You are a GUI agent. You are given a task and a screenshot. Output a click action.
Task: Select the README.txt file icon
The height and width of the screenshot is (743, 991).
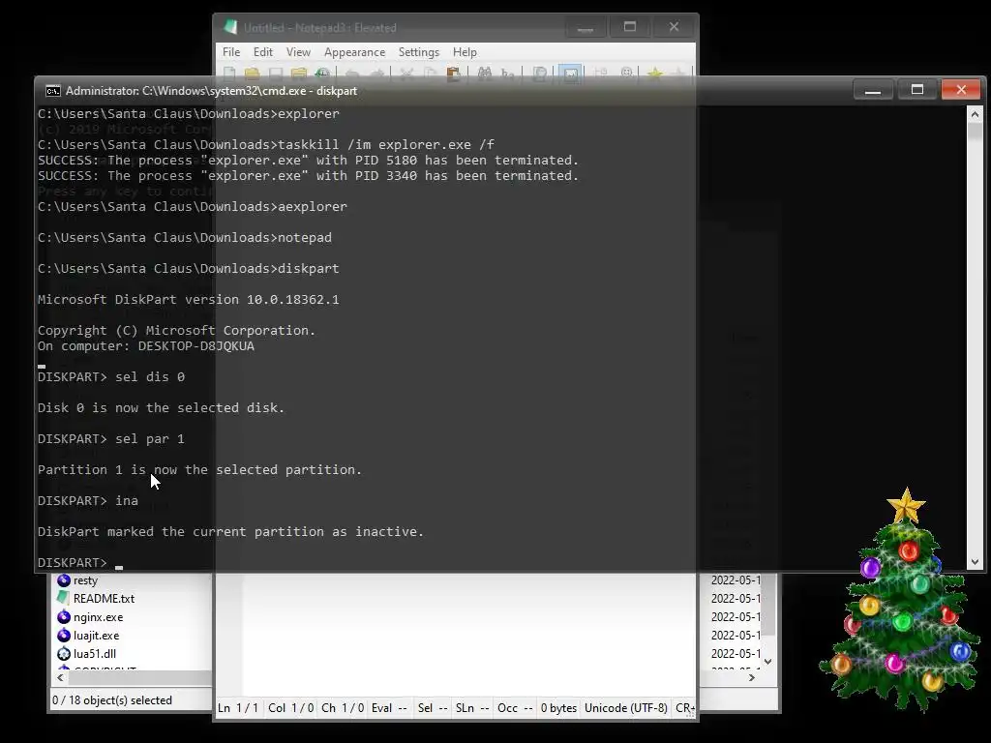(63, 598)
